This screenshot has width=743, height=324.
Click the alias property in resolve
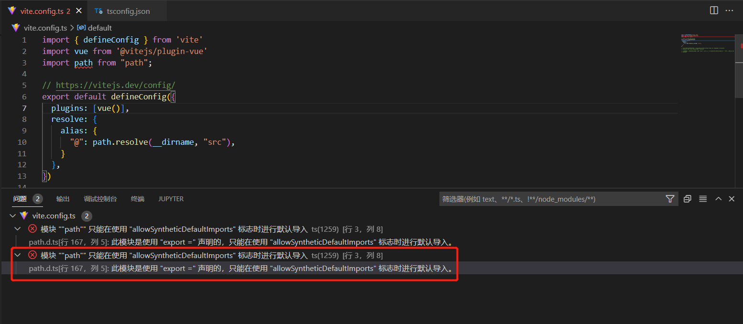coord(72,130)
